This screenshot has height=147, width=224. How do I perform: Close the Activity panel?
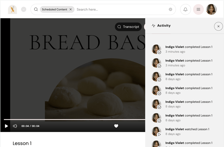pyautogui.click(x=218, y=26)
